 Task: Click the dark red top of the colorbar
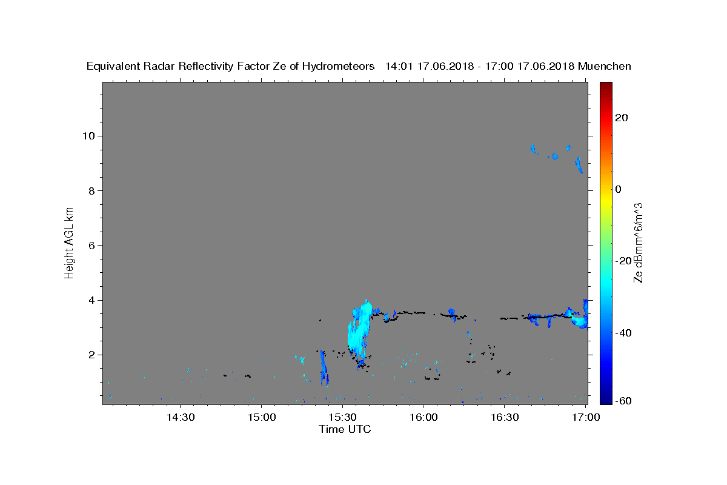tap(606, 86)
